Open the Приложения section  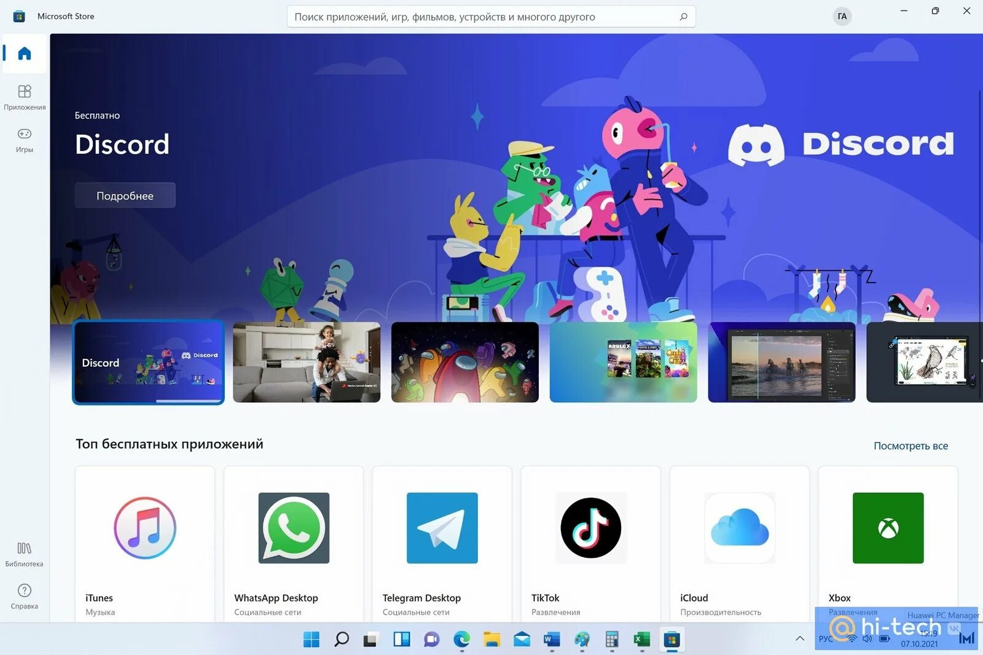click(25, 97)
